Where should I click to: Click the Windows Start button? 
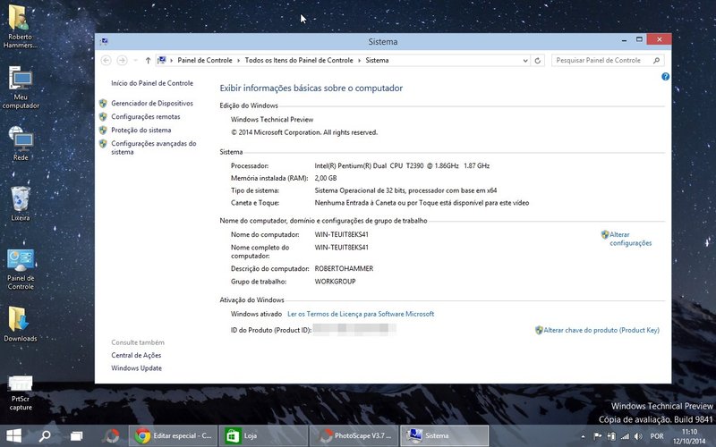pyautogui.click(x=13, y=436)
